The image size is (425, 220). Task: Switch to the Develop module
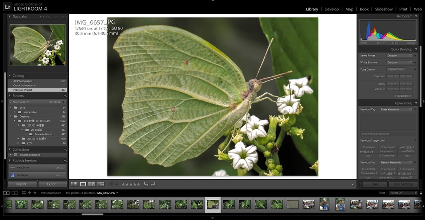pyautogui.click(x=332, y=9)
